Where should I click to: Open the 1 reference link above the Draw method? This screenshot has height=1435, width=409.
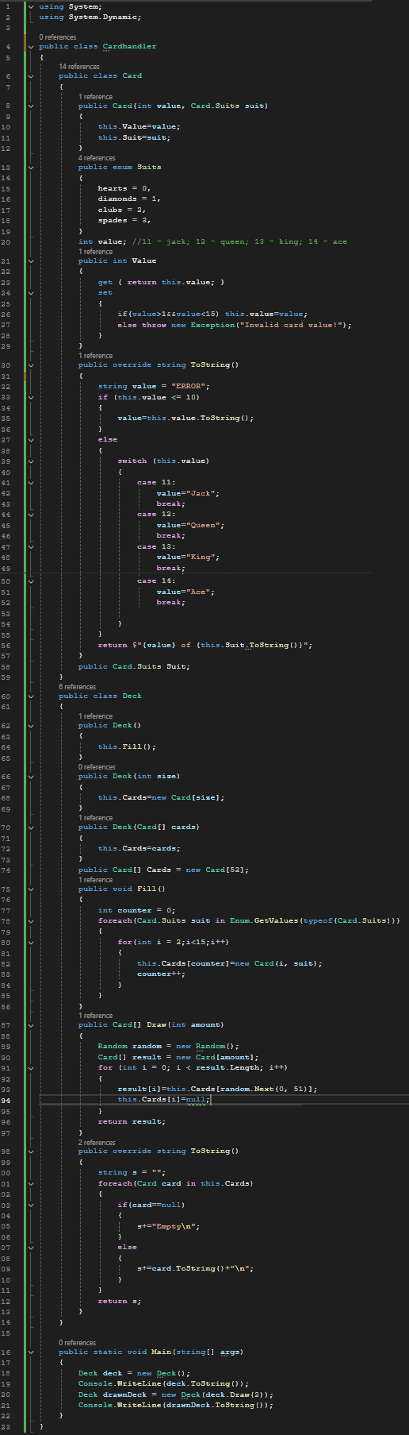point(95,1016)
